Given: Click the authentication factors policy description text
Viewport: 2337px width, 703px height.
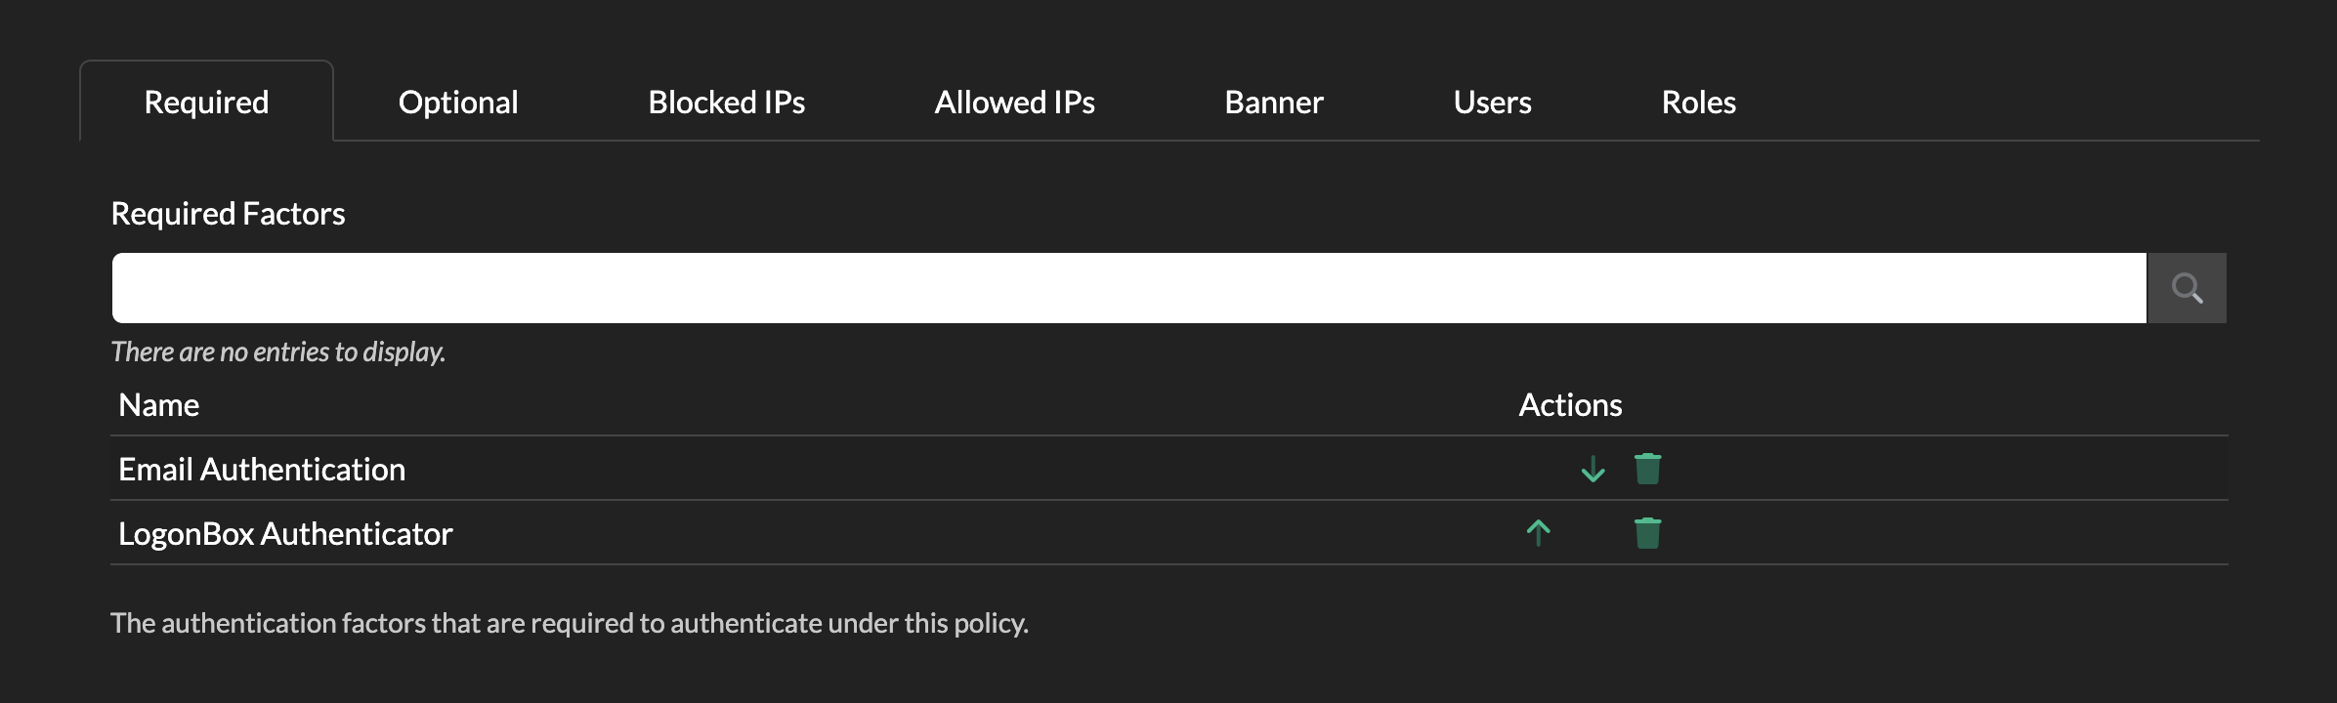Looking at the screenshot, I should coord(570,623).
